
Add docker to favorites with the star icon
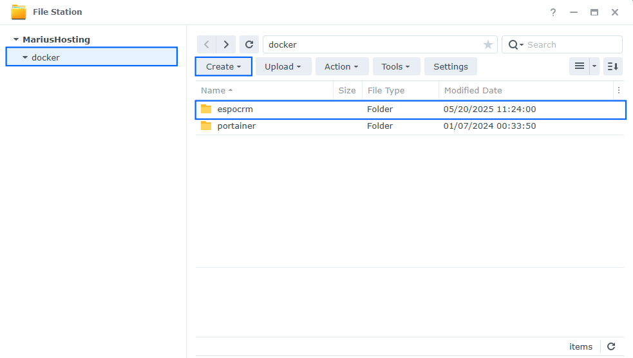[x=487, y=44]
